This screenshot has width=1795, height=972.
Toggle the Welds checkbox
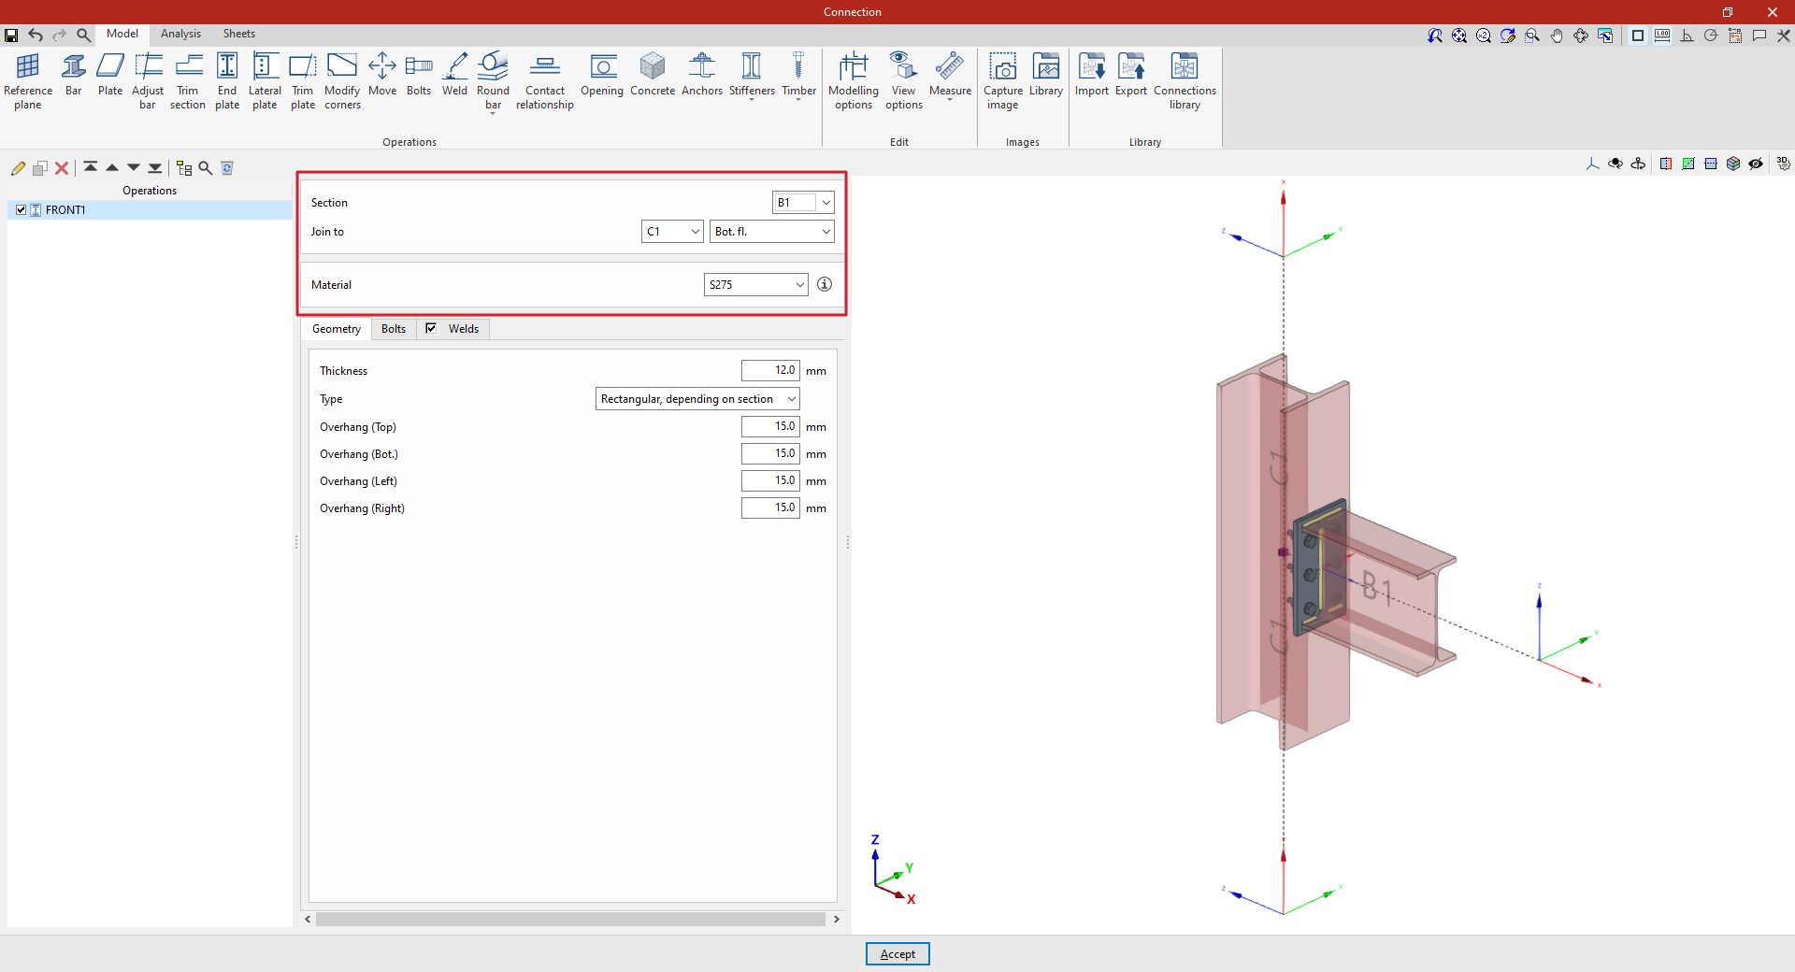click(431, 328)
